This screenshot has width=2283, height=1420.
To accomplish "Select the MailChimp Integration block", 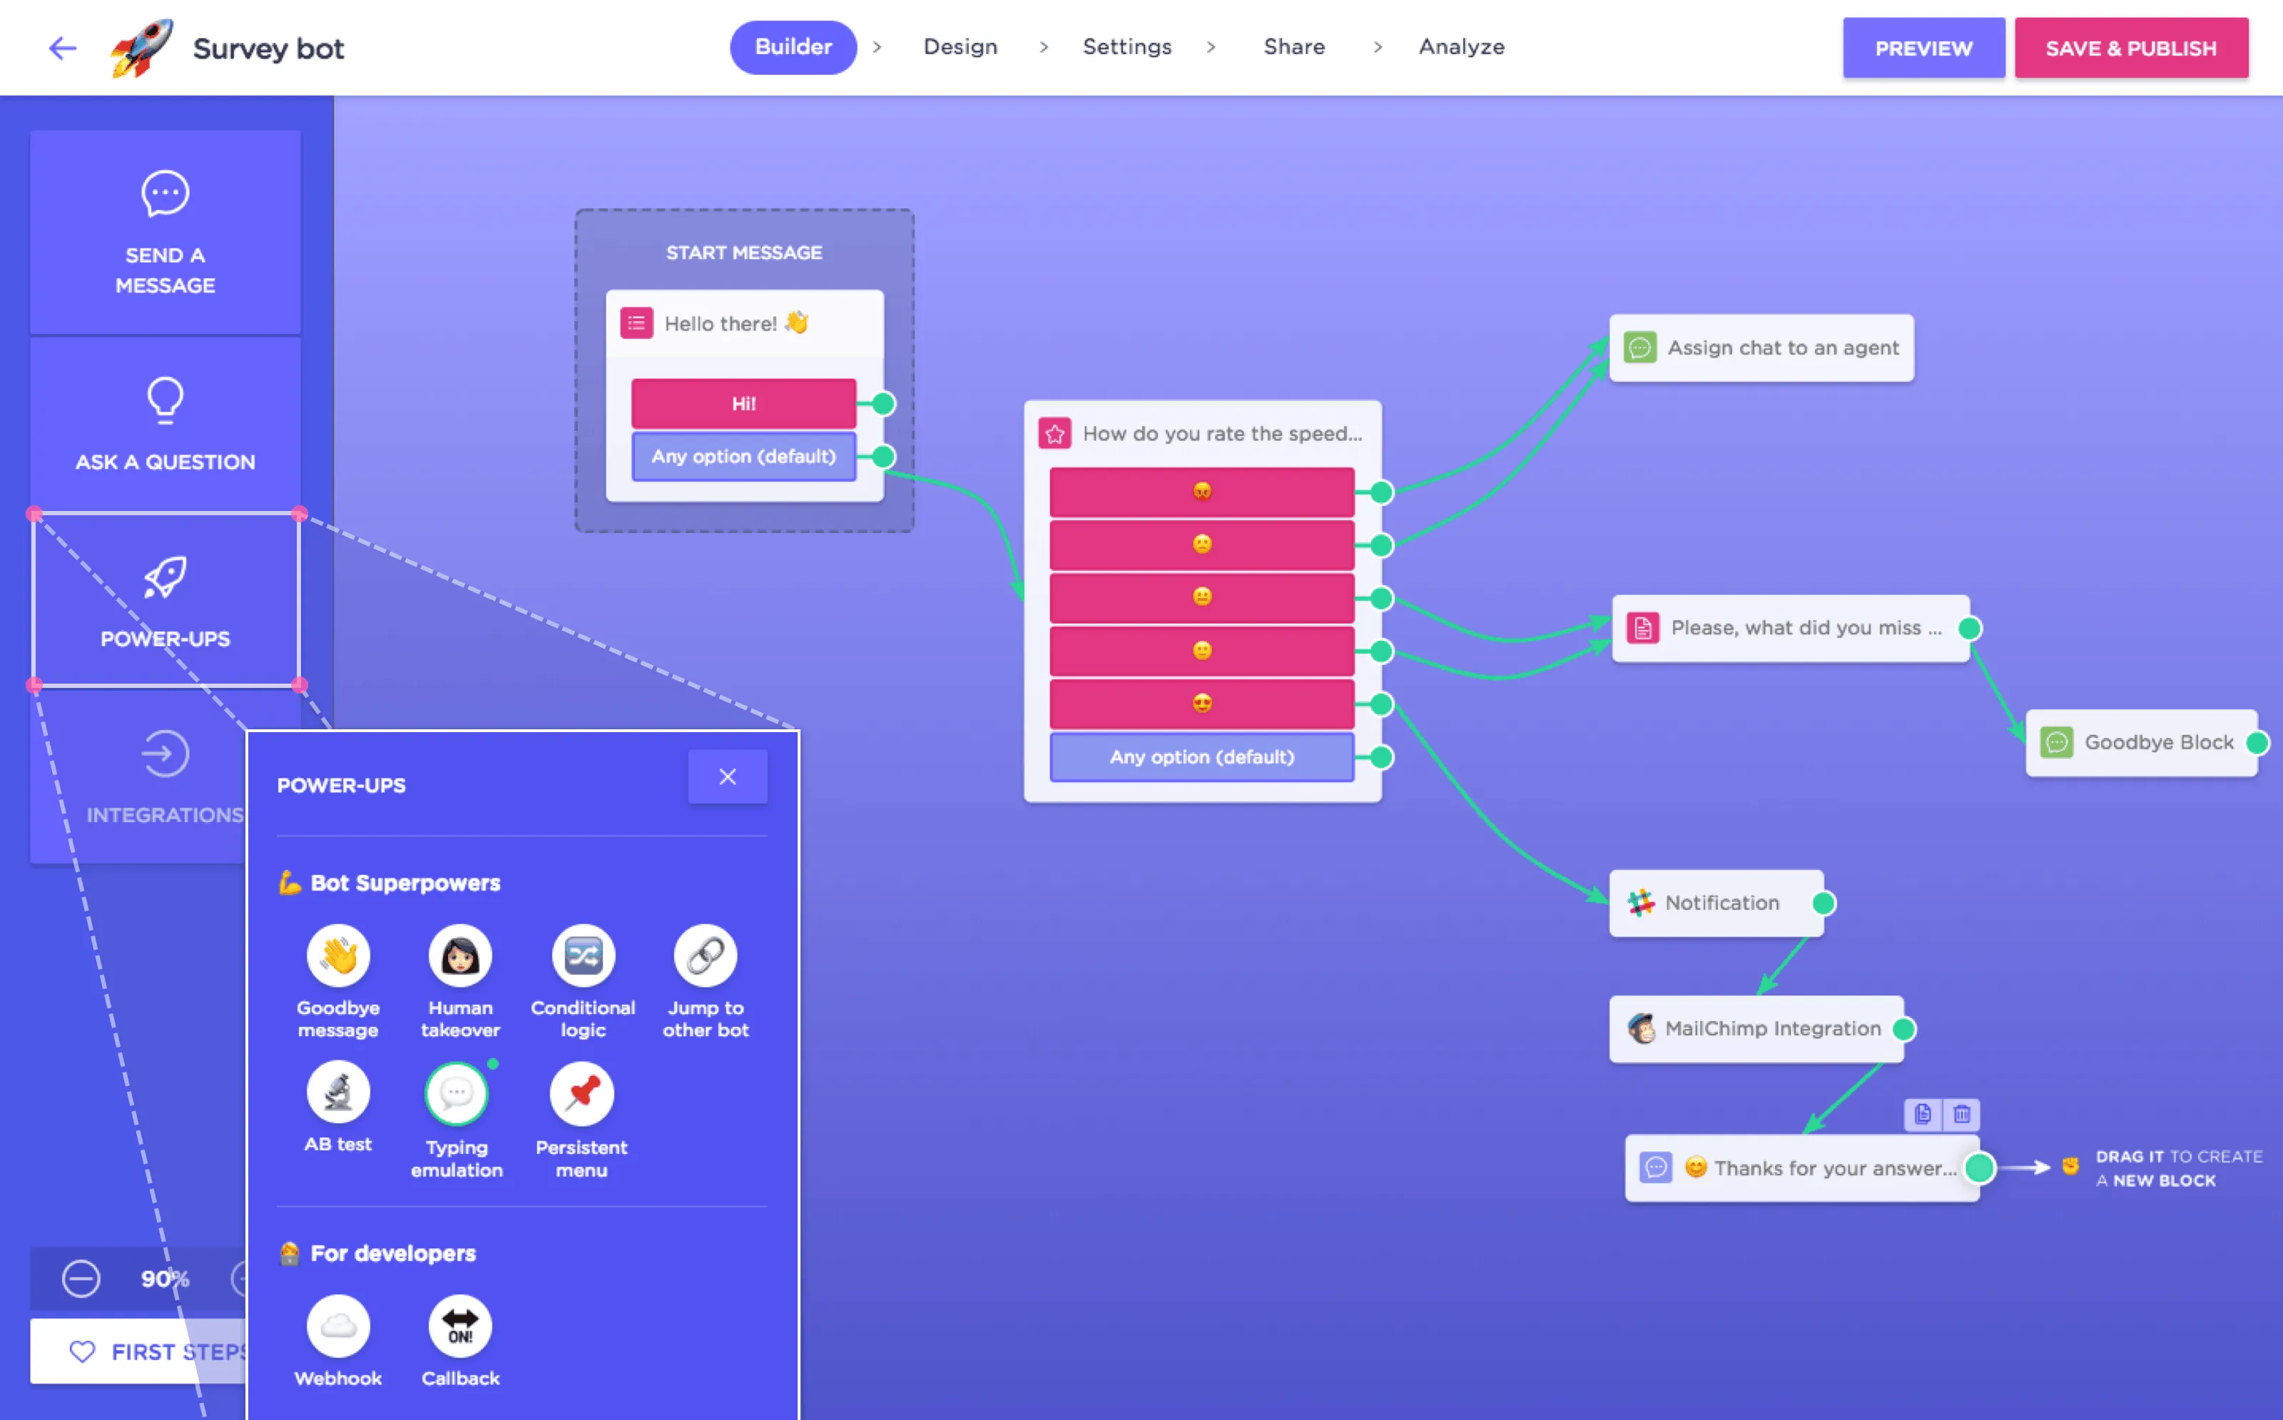I will tap(1756, 1028).
